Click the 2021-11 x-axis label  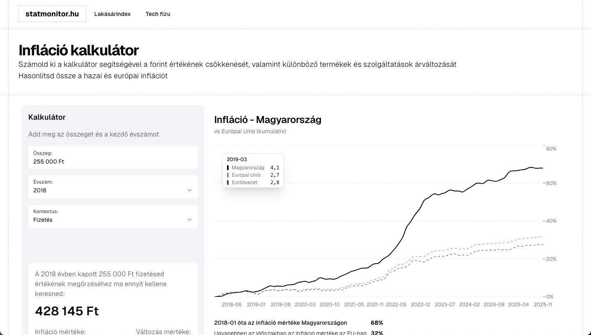[x=375, y=305]
